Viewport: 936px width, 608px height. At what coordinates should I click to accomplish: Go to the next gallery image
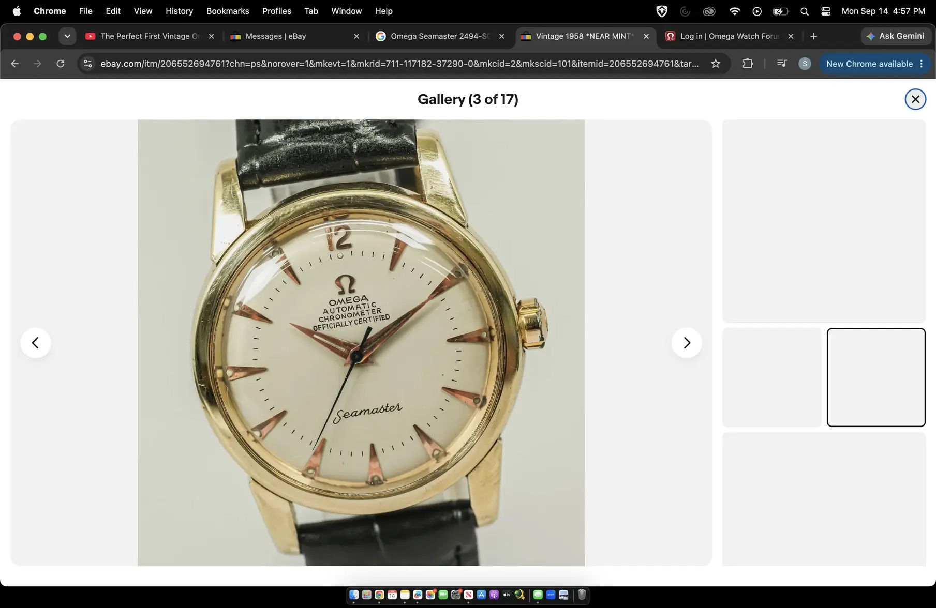687,343
